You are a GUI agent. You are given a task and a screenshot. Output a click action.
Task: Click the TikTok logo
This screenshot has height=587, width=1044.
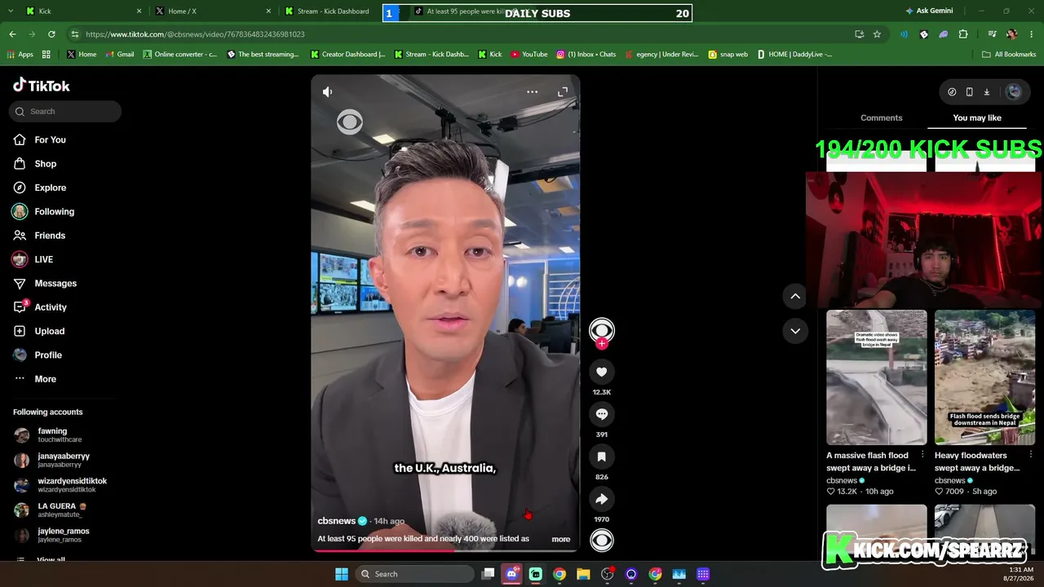pyautogui.click(x=42, y=86)
